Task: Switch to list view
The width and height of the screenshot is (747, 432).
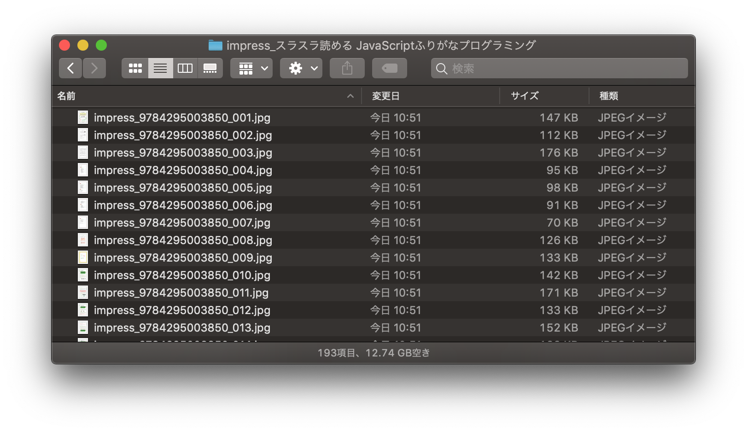Action: click(160, 68)
